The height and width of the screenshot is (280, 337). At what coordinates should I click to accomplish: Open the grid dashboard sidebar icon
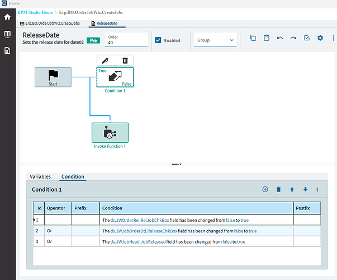[x=7, y=34]
